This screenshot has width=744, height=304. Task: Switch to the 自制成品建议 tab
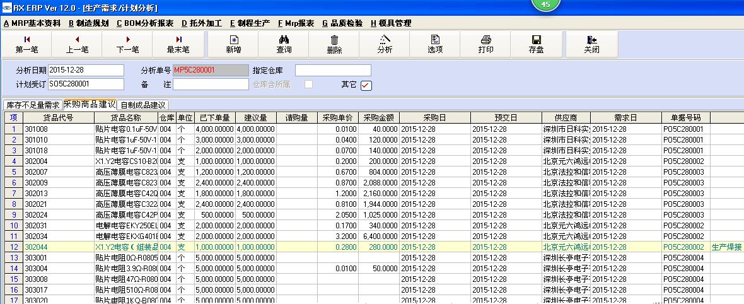click(143, 105)
